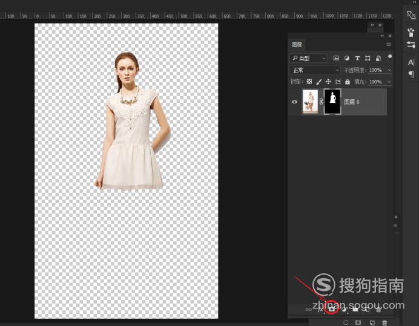The width and height of the screenshot is (419, 326).
Task: Open the Character panel (A| icon)
Action: pos(411,62)
